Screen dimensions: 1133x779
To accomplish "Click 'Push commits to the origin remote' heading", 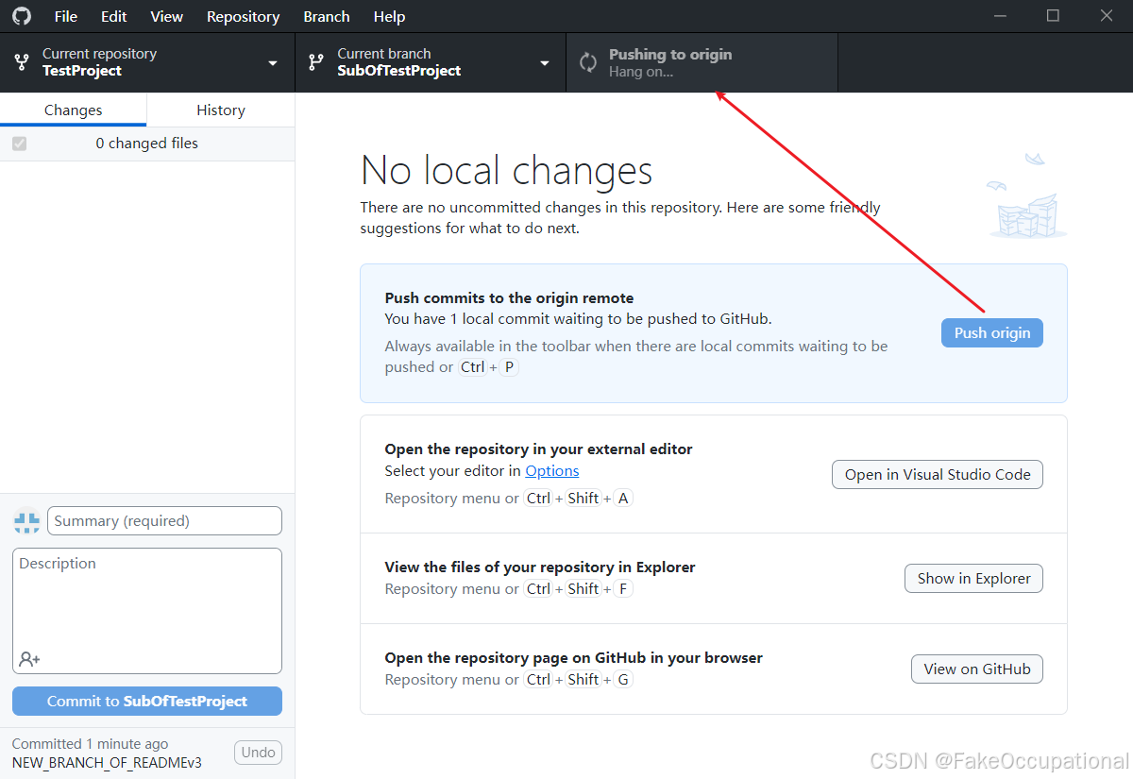I will coord(509,298).
